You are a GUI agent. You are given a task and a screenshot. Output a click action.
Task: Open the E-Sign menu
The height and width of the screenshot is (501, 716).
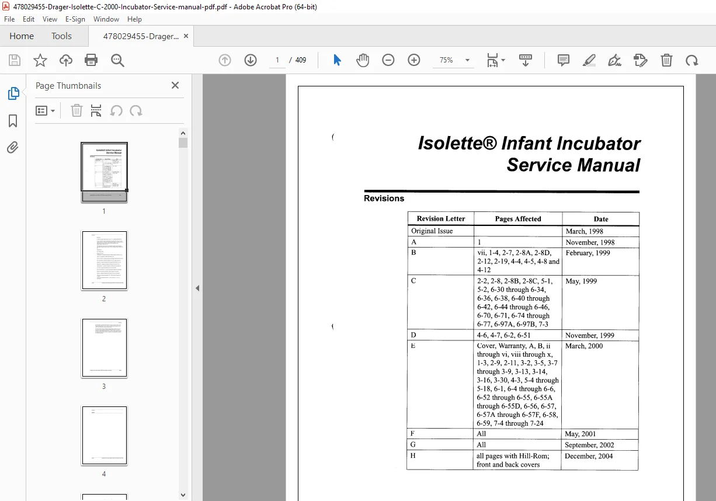[75, 19]
